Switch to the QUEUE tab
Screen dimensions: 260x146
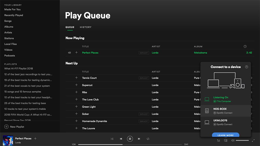pyautogui.click(x=70, y=27)
